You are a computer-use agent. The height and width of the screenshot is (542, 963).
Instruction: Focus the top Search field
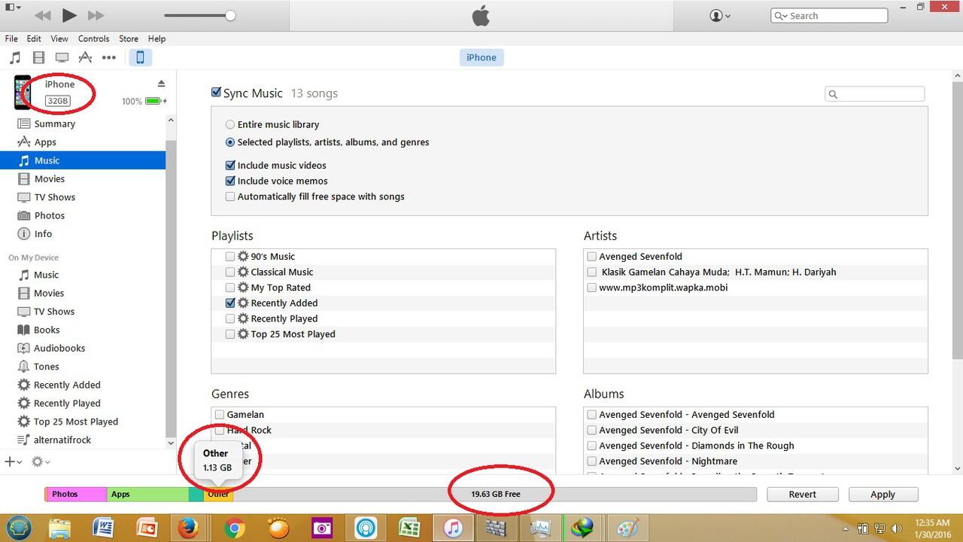[x=829, y=16]
